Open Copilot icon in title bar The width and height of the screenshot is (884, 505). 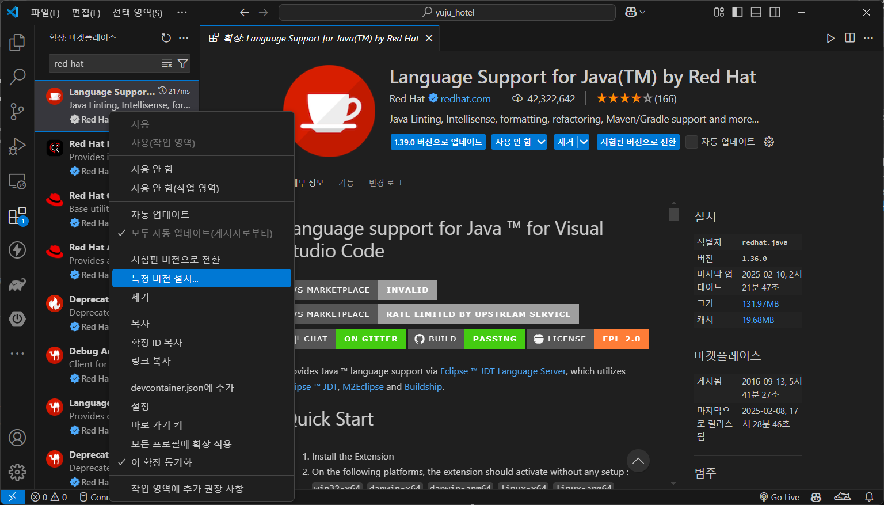point(631,12)
